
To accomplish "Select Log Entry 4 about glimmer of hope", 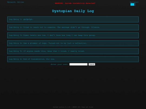I will tap(73, 43).
